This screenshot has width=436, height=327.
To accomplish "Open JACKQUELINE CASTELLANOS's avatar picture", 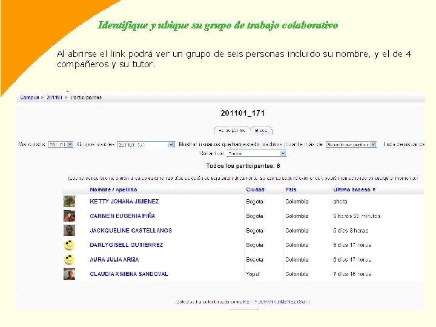I will click(69, 230).
